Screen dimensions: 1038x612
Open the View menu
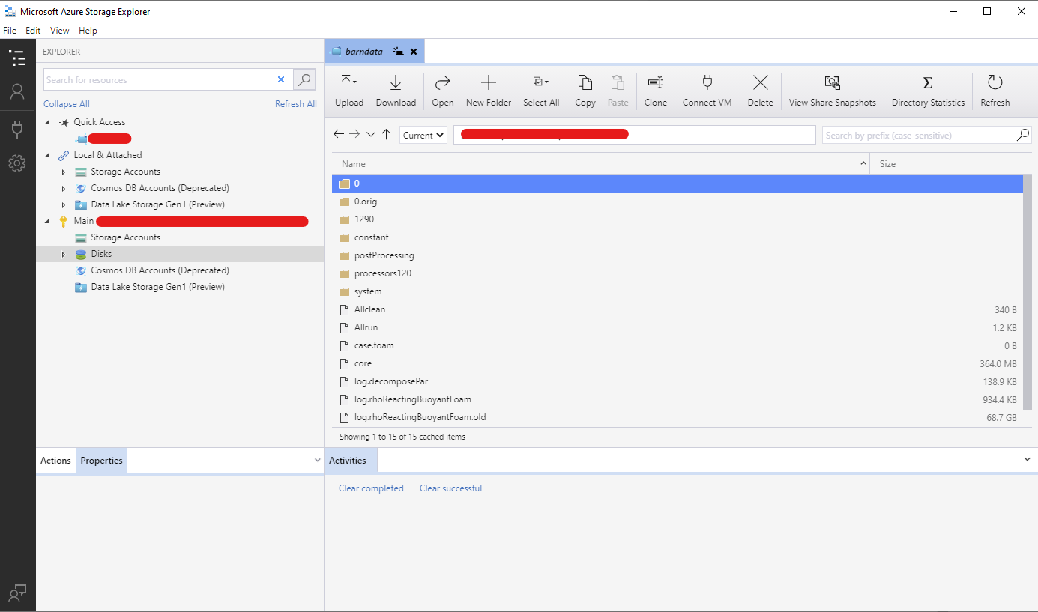[60, 31]
